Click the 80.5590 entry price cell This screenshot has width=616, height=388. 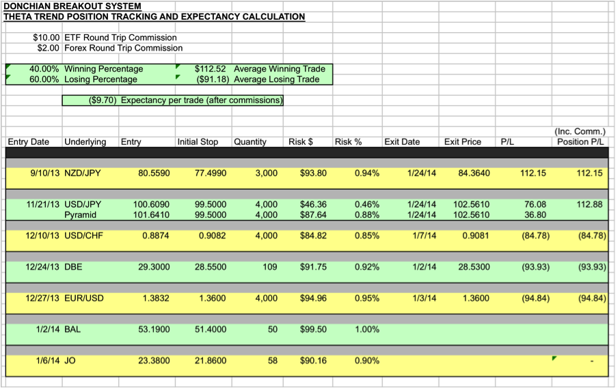(x=154, y=173)
